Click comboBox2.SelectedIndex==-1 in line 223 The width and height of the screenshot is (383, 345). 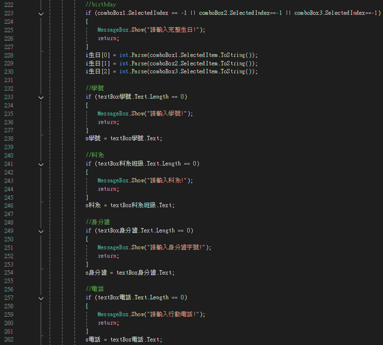240,13
